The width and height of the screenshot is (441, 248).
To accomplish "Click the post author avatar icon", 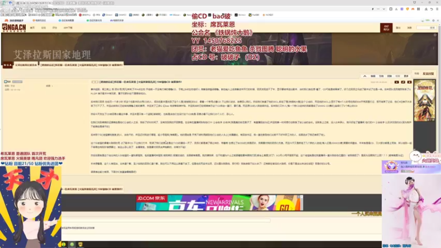I will tap(6, 82).
